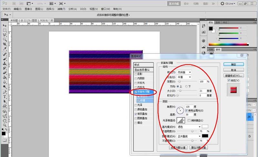Select the Custom Shape tool
Viewport: 258px width, 157px height.
click(x=5, y=106)
